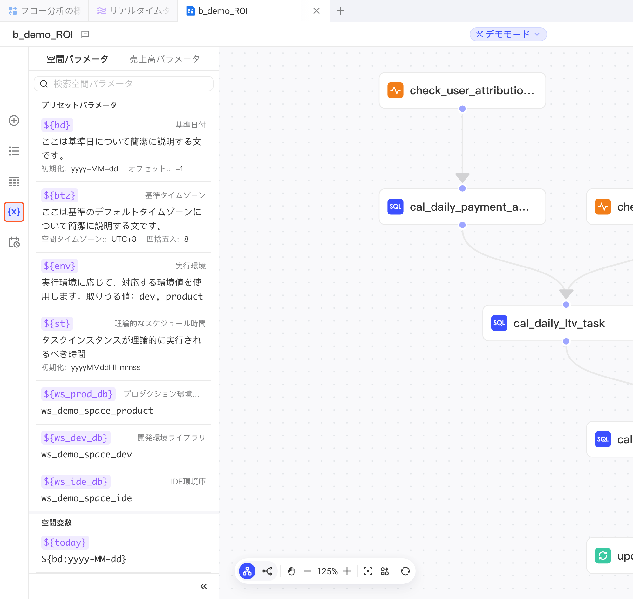Open the schedule calendar-clock sidebar icon
633x599 pixels.
click(x=14, y=242)
